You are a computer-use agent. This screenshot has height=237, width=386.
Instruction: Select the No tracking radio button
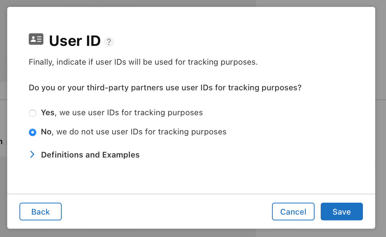click(32, 132)
